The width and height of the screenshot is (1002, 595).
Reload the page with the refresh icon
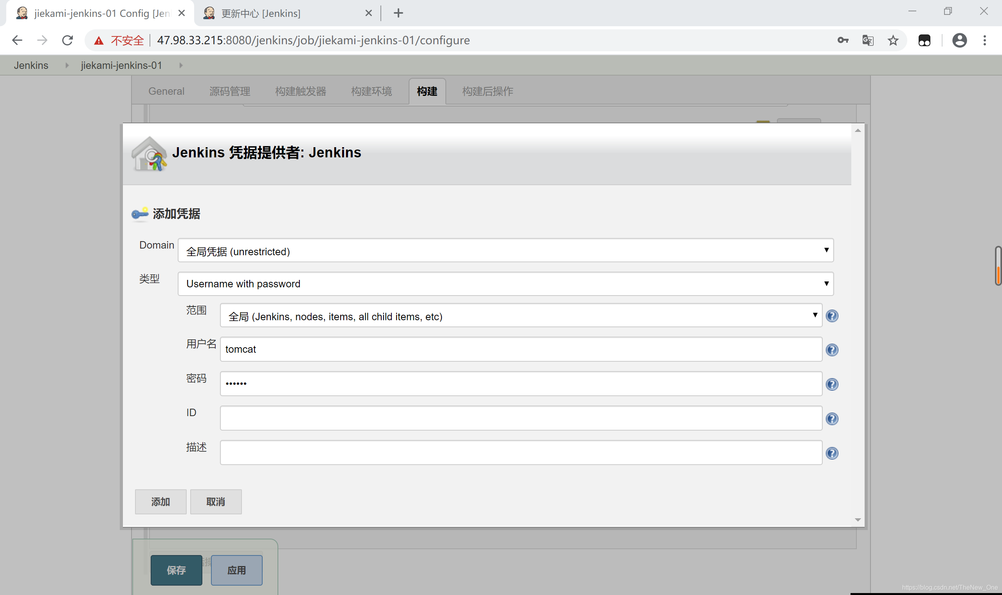[x=67, y=40]
